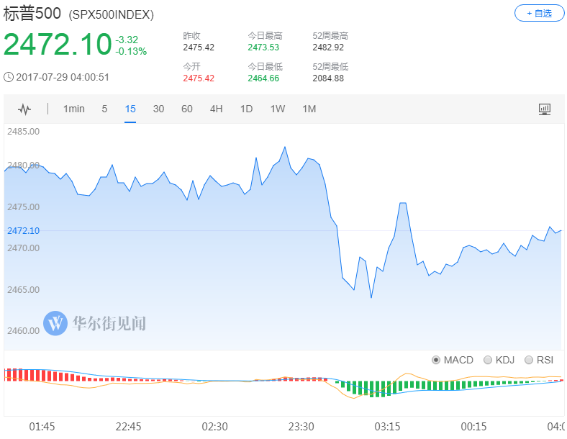This screenshot has height=439, width=567.
Task: Click the -0.13% percent change value
Action: click(131, 51)
